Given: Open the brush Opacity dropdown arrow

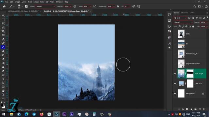Looking at the screenshot, I should pyautogui.click(x=71, y=6).
